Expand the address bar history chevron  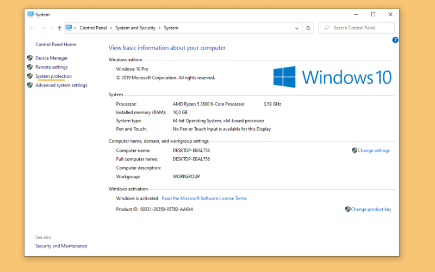(297, 28)
